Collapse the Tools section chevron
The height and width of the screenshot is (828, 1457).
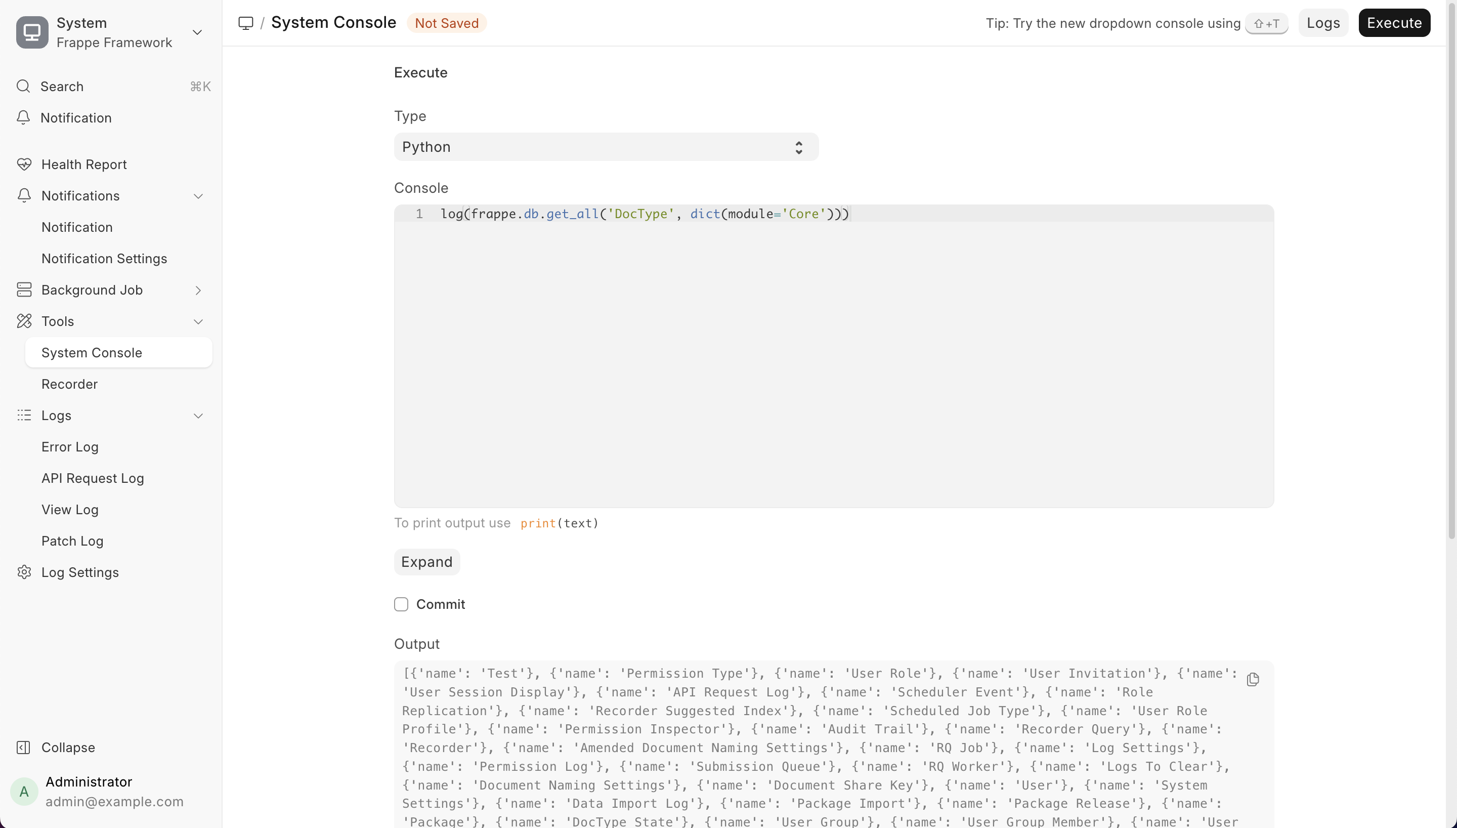point(198,322)
